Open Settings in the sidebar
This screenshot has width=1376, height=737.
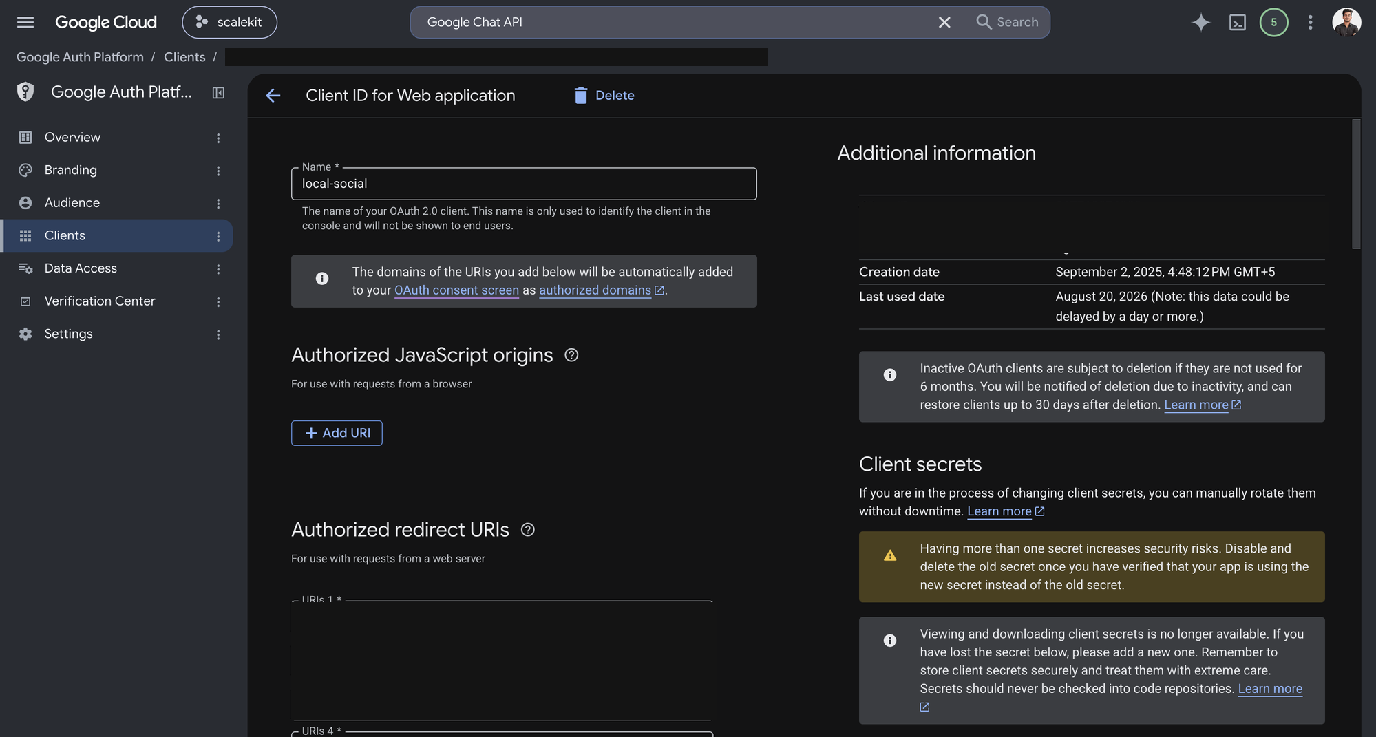tap(68, 334)
